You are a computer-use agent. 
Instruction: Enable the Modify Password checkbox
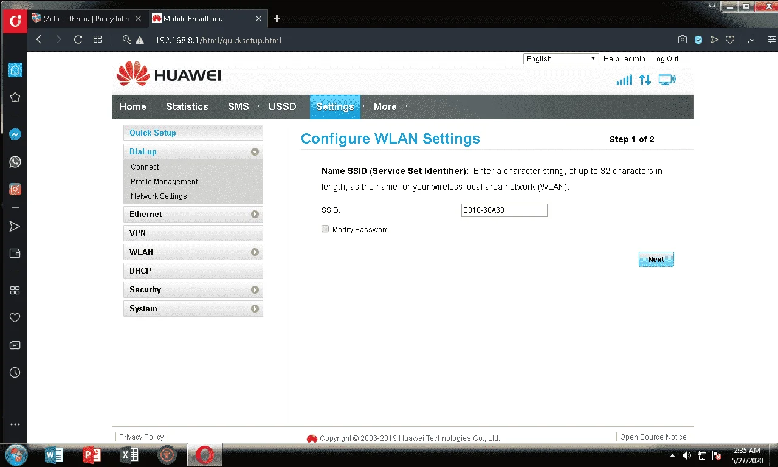coord(325,229)
